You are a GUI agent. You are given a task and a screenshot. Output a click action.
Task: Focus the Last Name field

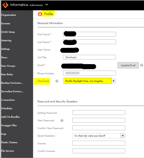click(89, 42)
